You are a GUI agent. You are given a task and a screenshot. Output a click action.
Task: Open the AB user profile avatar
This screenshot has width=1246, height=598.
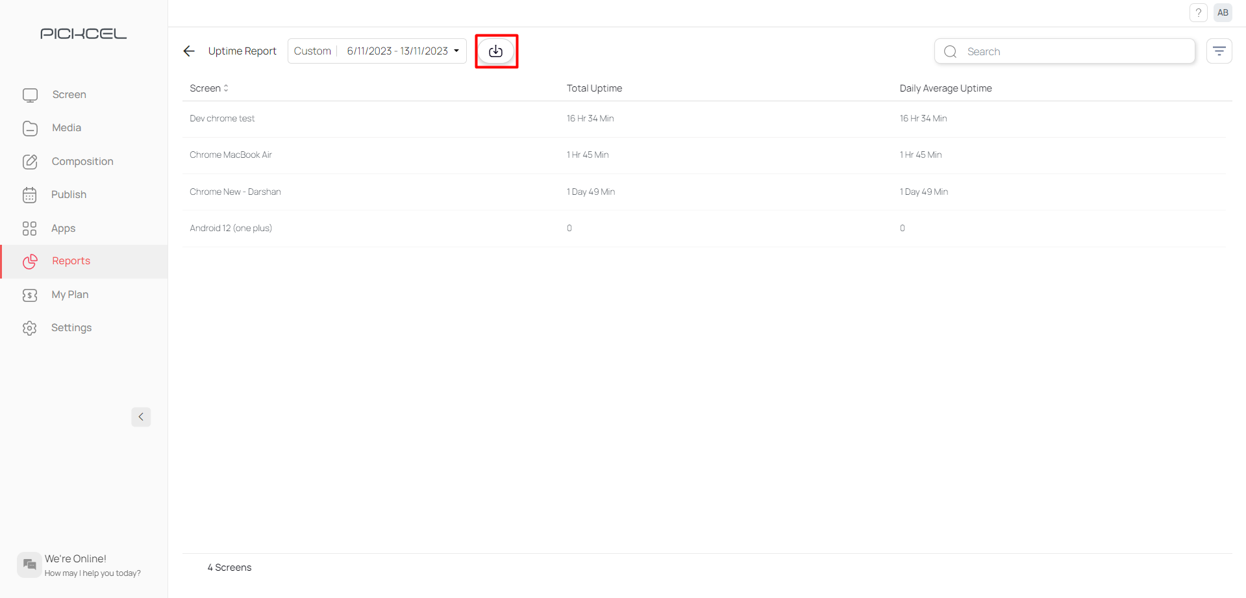[1223, 13]
